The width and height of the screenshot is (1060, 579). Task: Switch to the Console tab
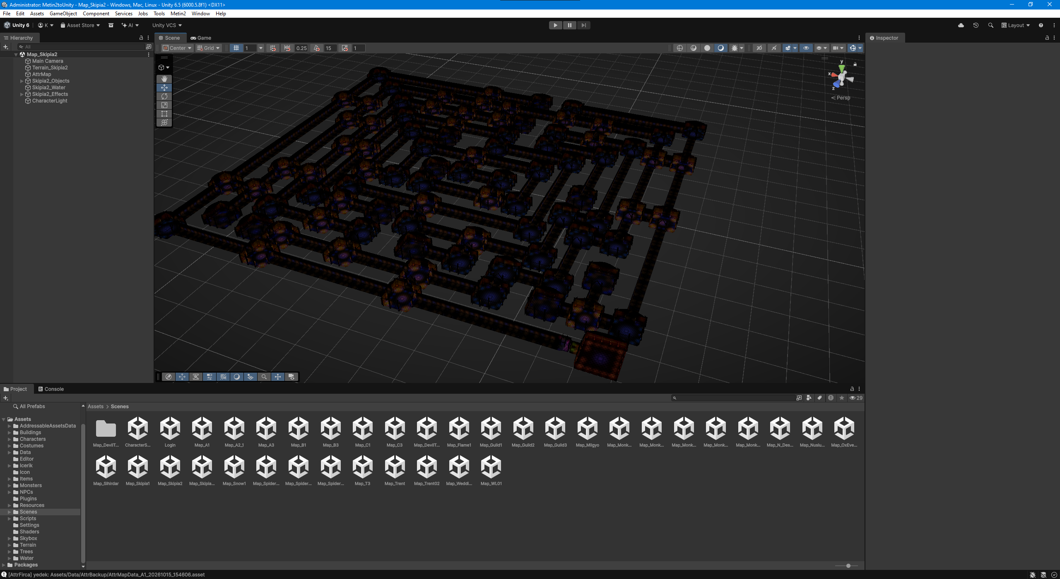tap(51, 389)
